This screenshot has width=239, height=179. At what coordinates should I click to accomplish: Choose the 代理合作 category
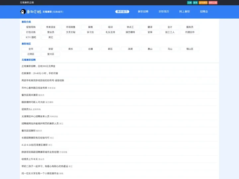190,32
